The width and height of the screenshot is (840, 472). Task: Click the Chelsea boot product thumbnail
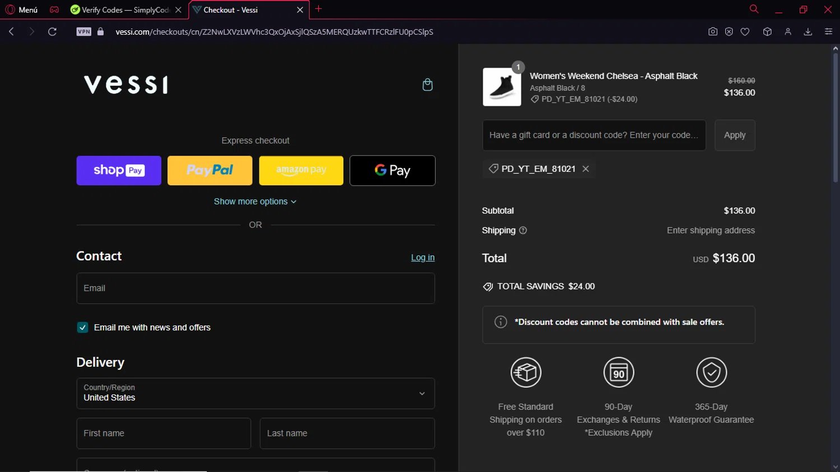pos(502,87)
